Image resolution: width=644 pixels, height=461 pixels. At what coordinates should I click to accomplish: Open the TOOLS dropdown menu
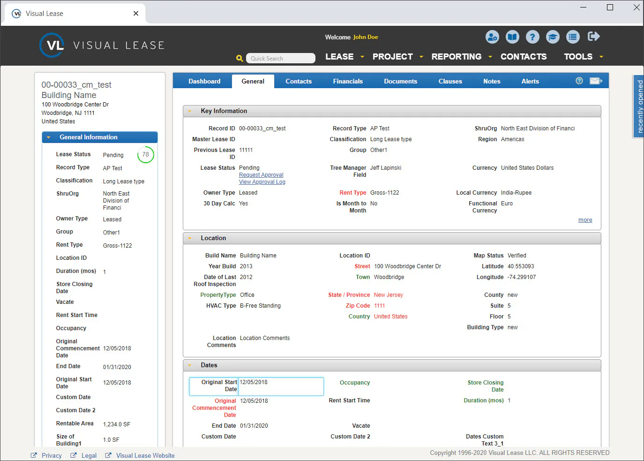[x=578, y=56]
